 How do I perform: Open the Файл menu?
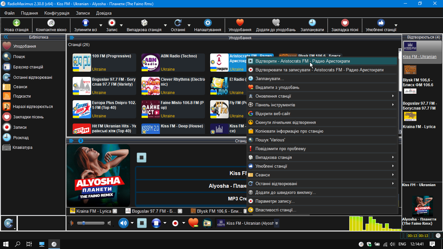9,13
